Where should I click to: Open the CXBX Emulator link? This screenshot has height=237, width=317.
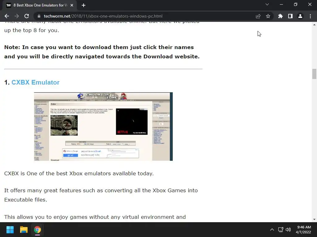35,82
